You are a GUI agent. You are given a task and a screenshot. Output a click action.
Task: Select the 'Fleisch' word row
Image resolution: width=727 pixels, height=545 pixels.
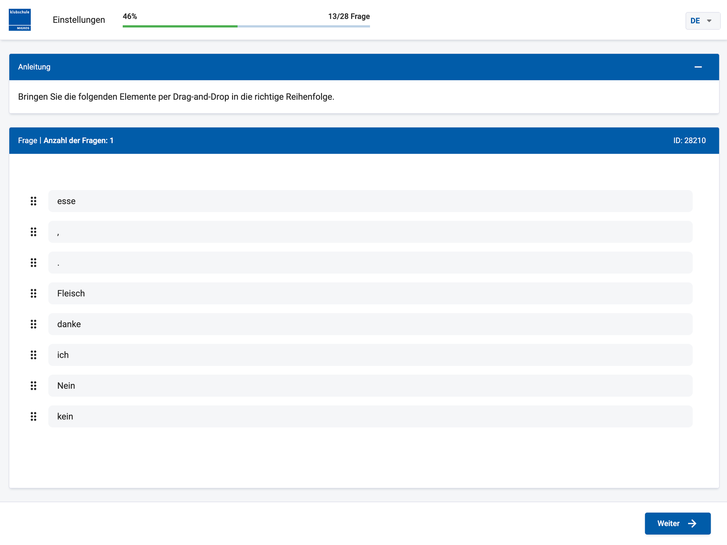point(370,293)
